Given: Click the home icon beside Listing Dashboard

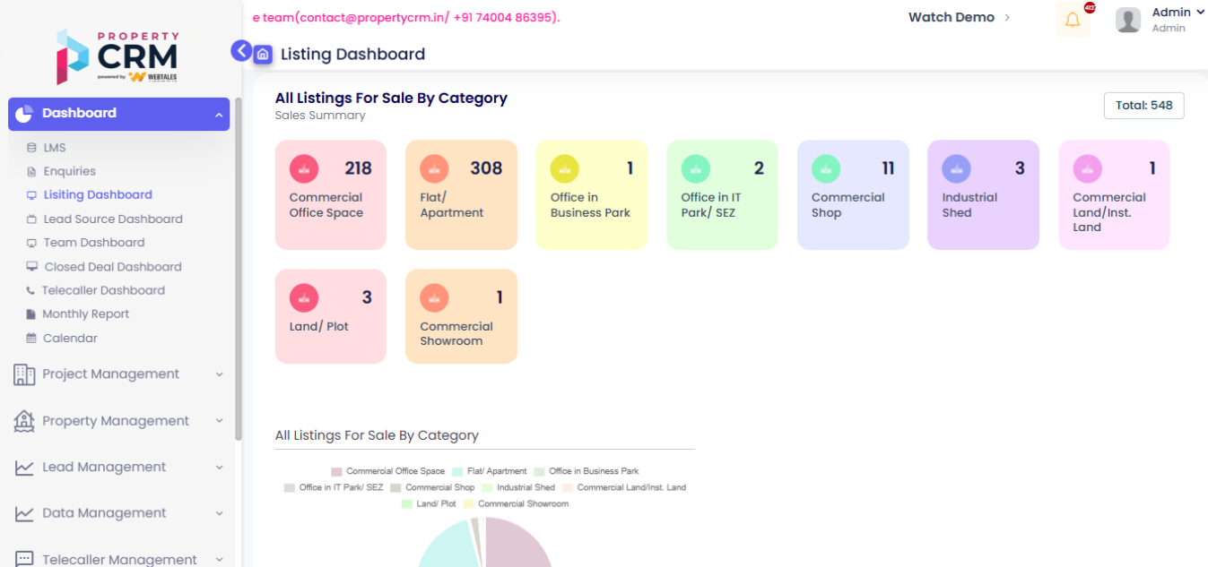Looking at the screenshot, I should (x=263, y=55).
